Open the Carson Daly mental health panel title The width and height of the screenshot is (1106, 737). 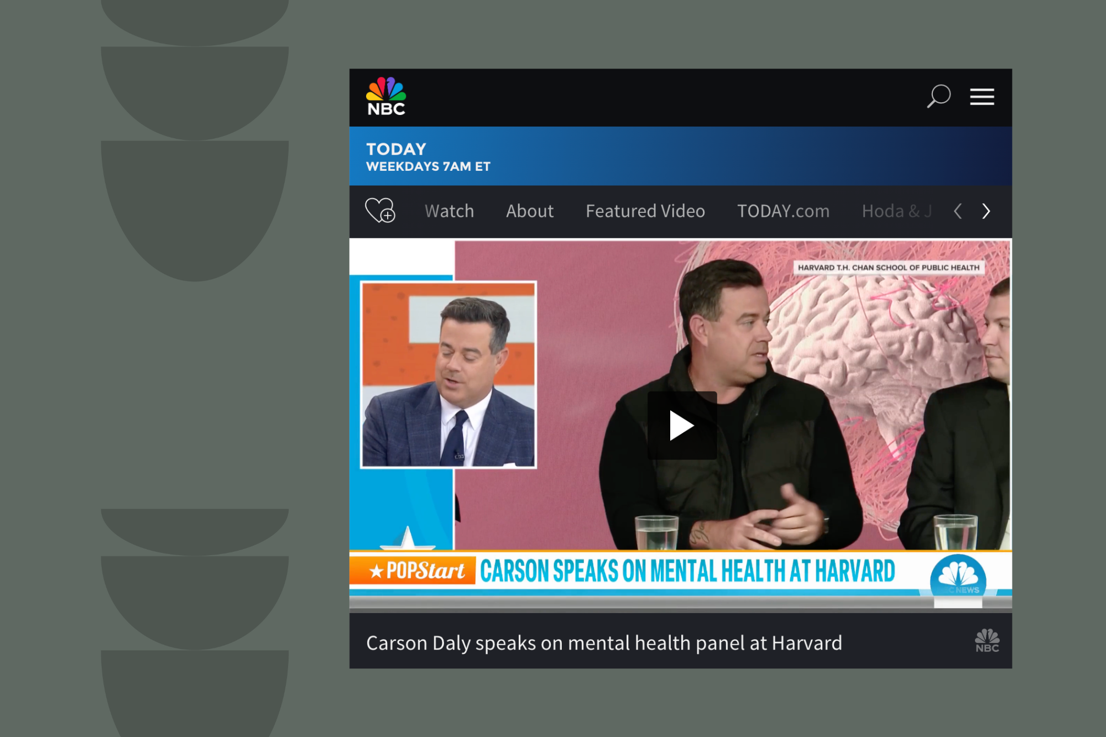pyautogui.click(x=604, y=643)
